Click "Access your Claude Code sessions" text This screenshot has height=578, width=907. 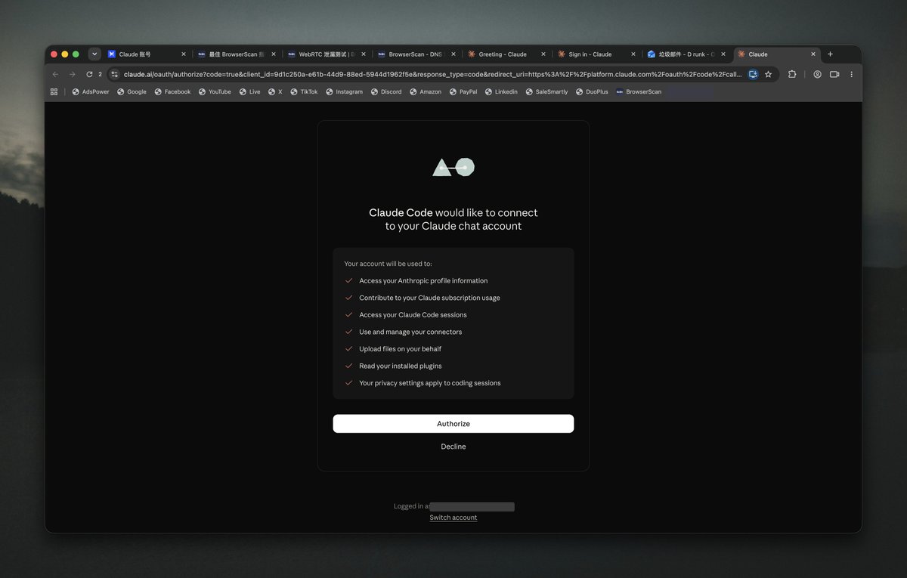413,315
